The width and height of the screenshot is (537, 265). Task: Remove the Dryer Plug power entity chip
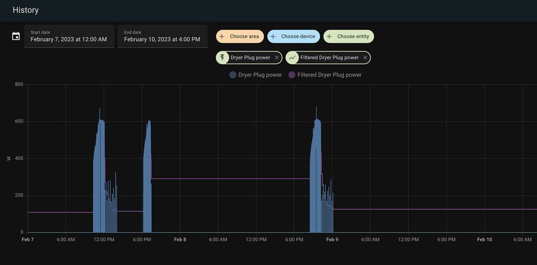pyautogui.click(x=277, y=58)
